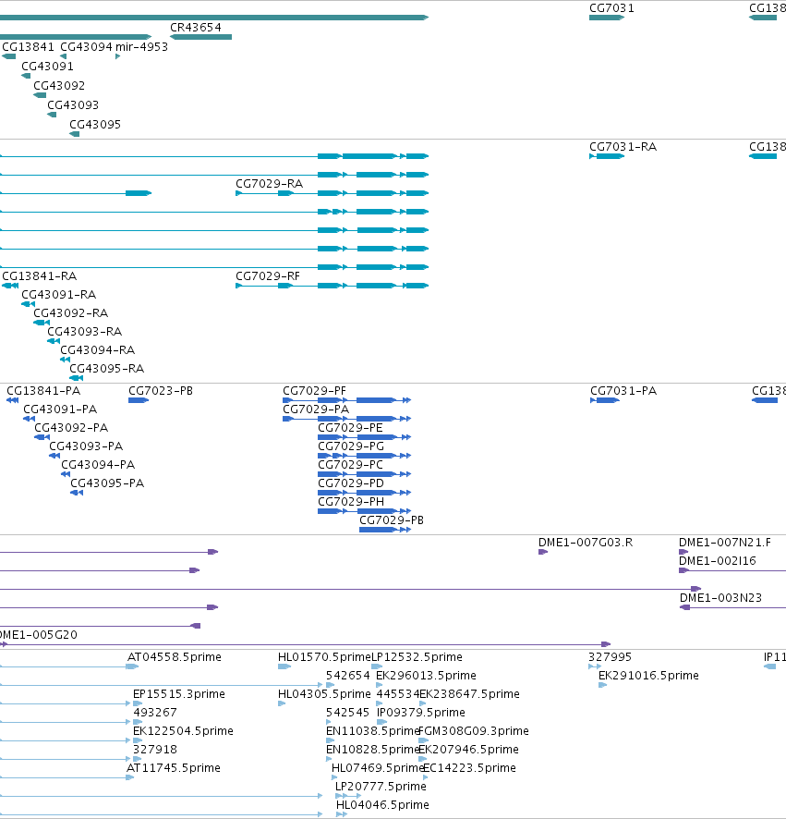The width and height of the screenshot is (786, 819).
Task: Select the CG43092-RA transcript label
Action: (x=71, y=313)
